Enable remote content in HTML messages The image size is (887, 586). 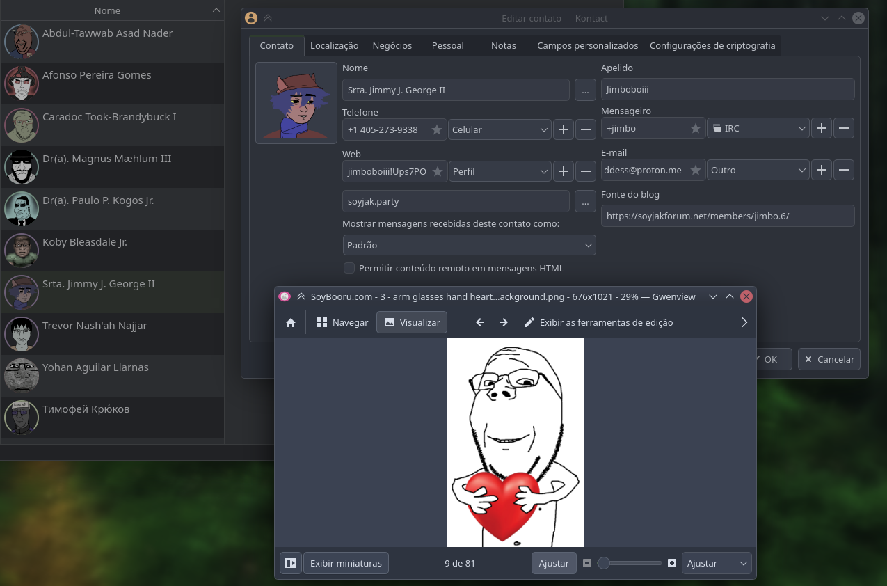point(349,268)
